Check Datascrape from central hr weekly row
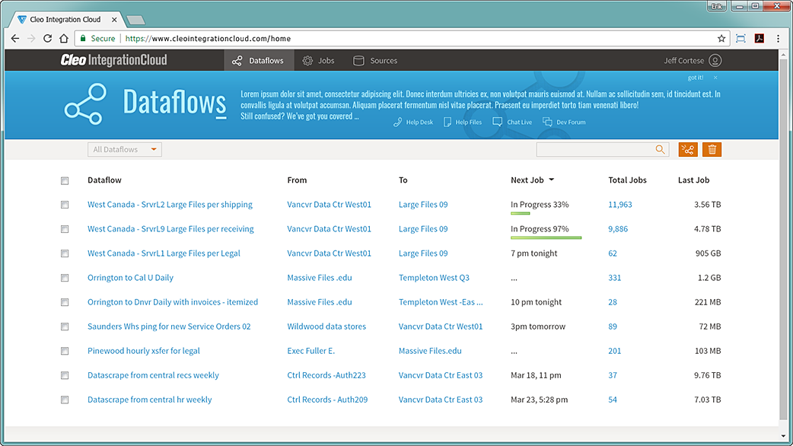Image resolution: width=793 pixels, height=446 pixels. 65,400
